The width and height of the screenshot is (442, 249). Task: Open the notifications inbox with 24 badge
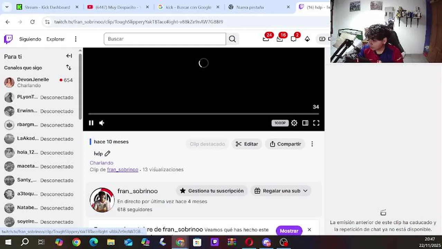266,39
